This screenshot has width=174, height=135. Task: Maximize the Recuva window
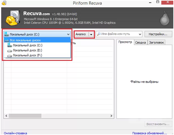pos(158,2)
